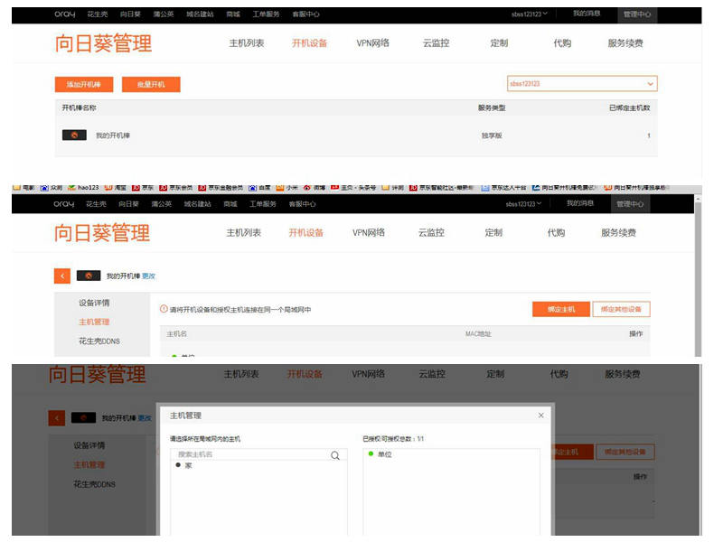Screen dimensions: 714x542
Task: Click the magnifier icon in the 主机管理 dialog
Action: [x=335, y=455]
